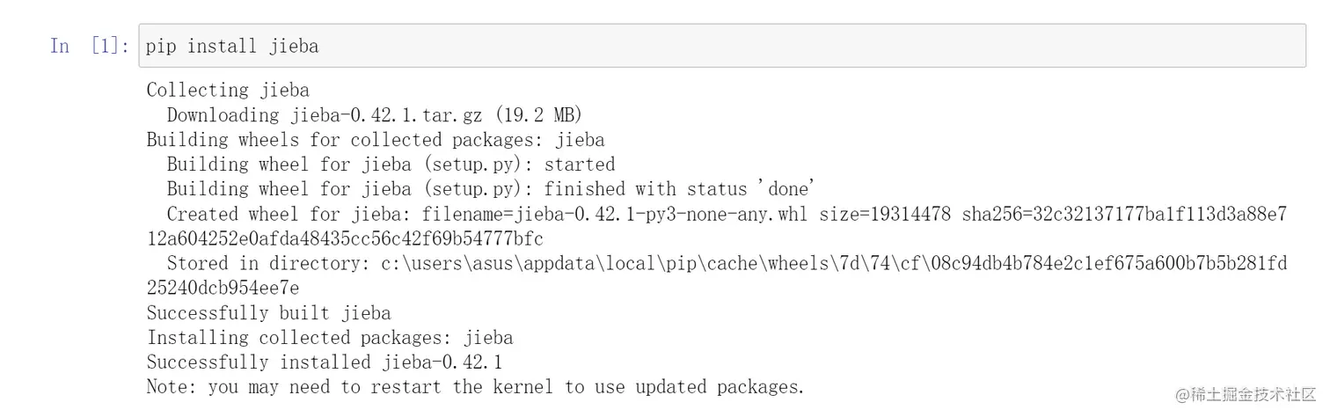Select the "In [1]:" cell prompt
1330x417 pixels.
(x=90, y=46)
